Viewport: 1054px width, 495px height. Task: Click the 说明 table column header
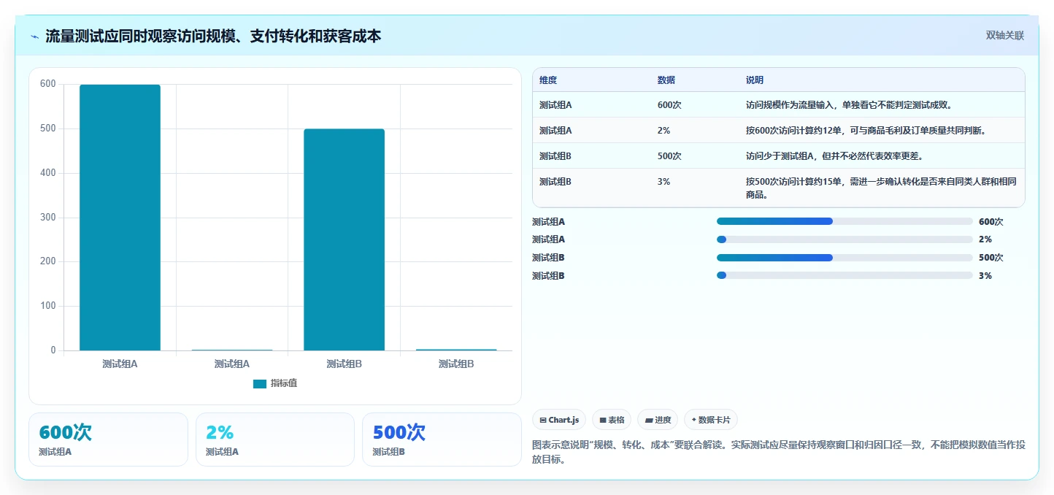(x=755, y=80)
